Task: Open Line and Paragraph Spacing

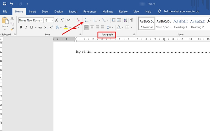Action: (x=109, y=28)
